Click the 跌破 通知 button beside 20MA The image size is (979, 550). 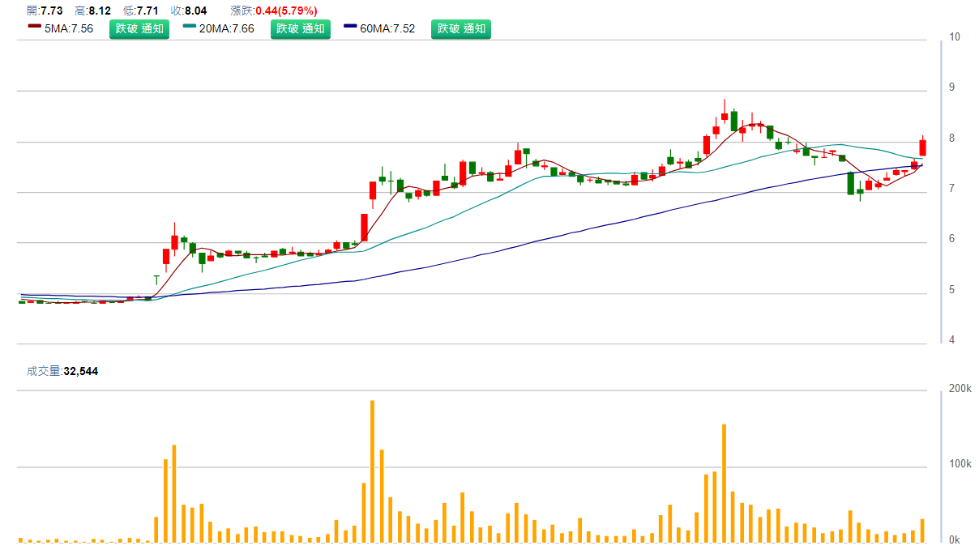300,29
